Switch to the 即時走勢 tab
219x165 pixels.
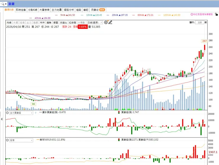[x=21, y=10]
